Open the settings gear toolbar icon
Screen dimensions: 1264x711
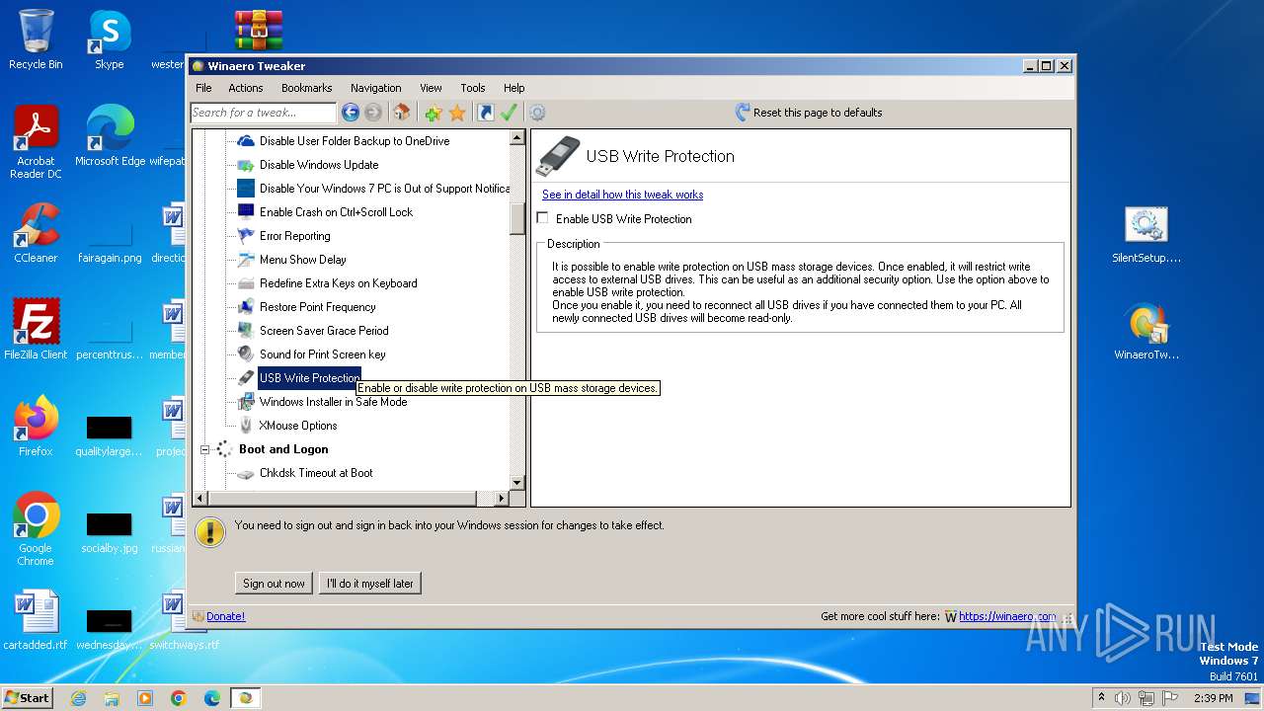[x=537, y=113]
